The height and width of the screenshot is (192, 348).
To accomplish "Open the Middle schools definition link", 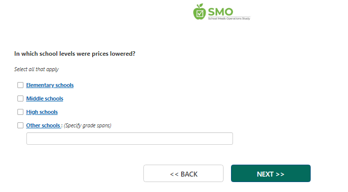I will coord(45,98).
